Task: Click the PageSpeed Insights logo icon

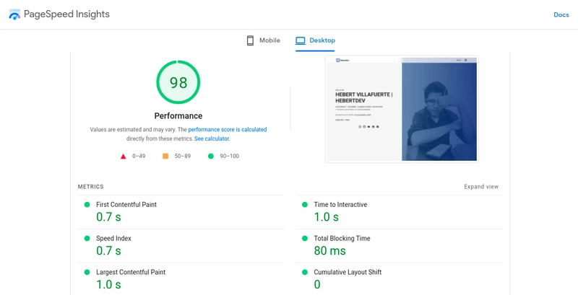Action: pos(14,14)
